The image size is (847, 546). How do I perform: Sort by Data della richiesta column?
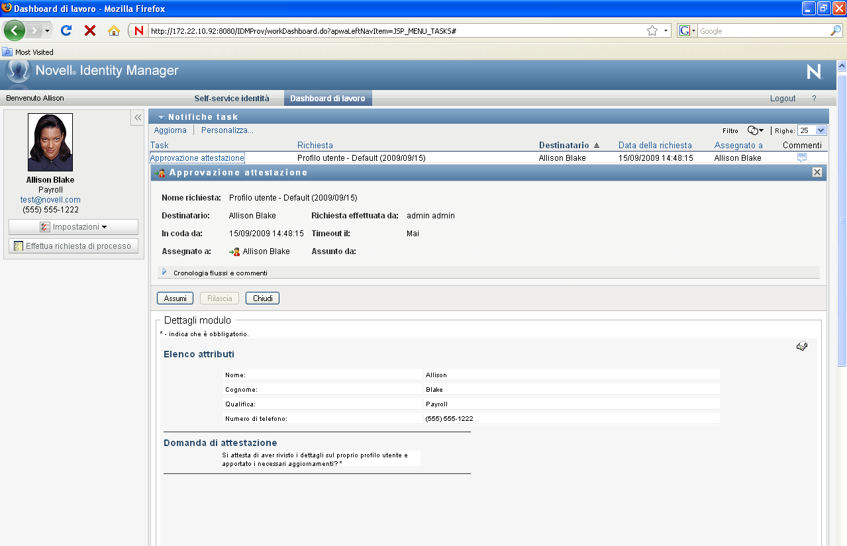(655, 145)
